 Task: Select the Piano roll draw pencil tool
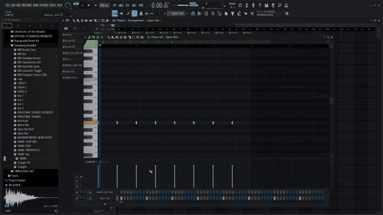point(109,37)
